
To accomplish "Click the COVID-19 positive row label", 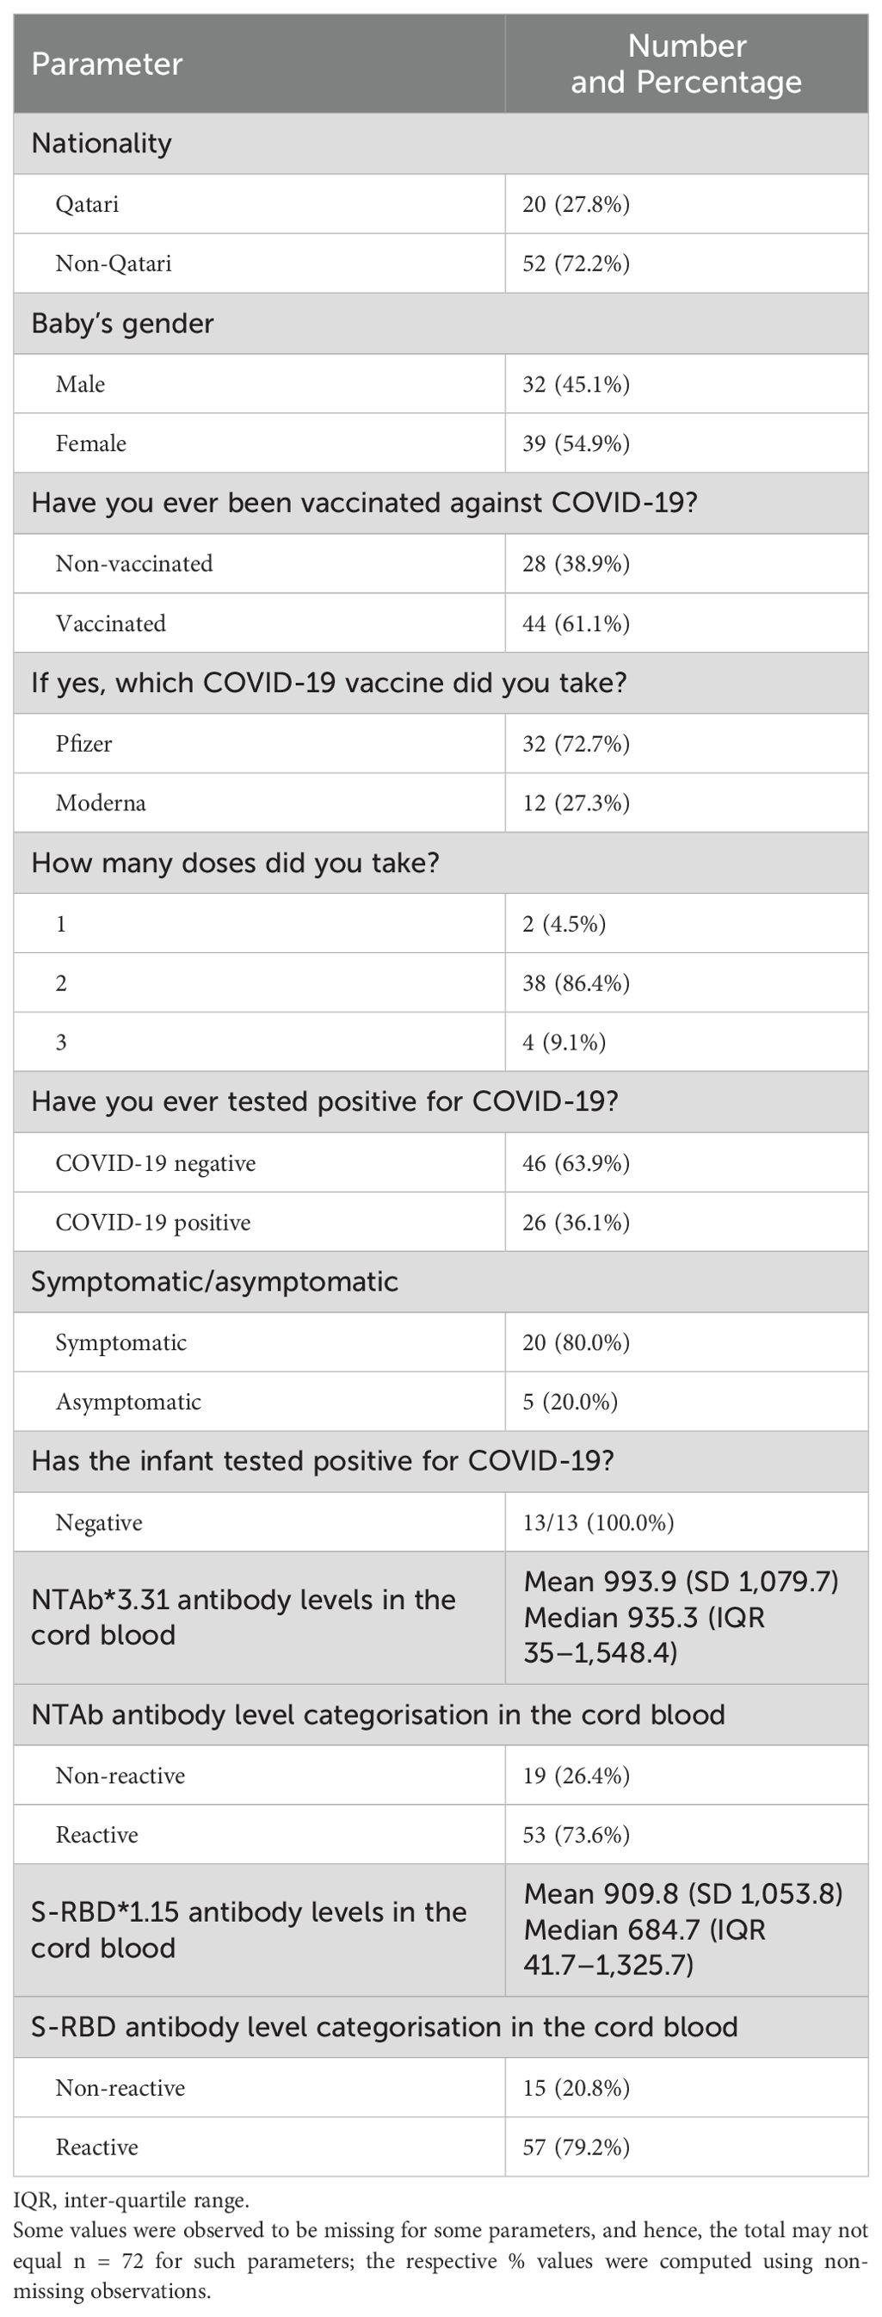I will [x=153, y=1223].
